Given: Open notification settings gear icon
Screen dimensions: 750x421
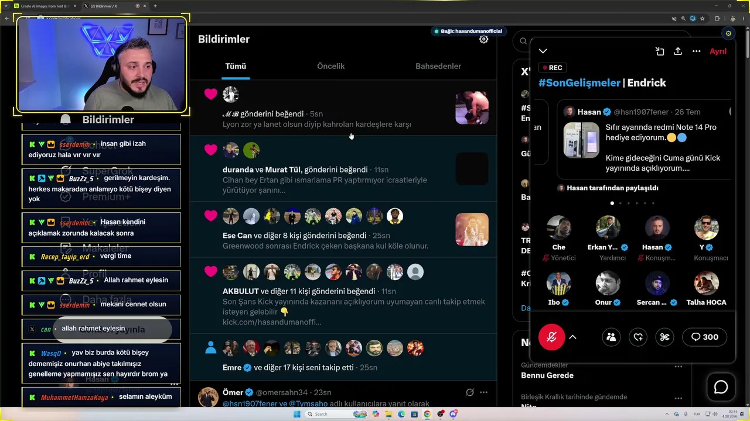Looking at the screenshot, I should 483,39.
